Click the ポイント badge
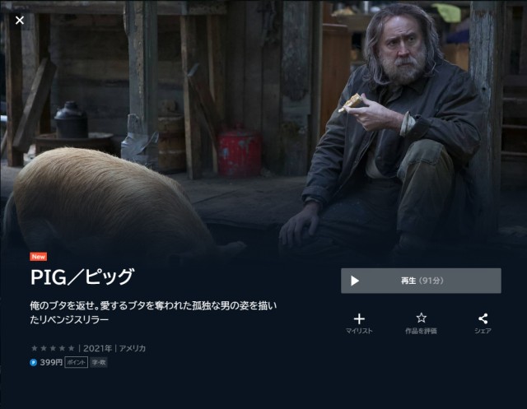Screen dimensions: 527x409 [x=77, y=362]
